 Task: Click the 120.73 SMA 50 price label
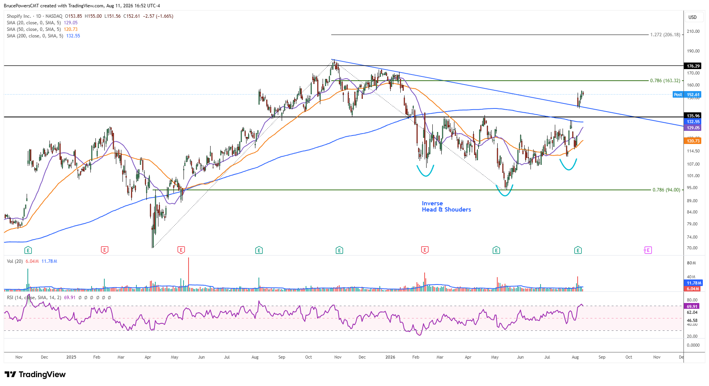click(x=693, y=141)
